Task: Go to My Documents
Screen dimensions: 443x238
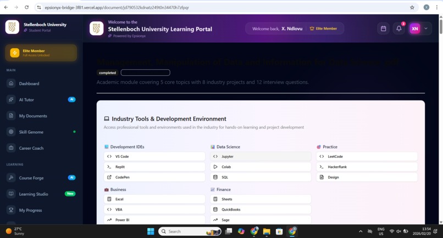Action: click(x=41, y=116)
